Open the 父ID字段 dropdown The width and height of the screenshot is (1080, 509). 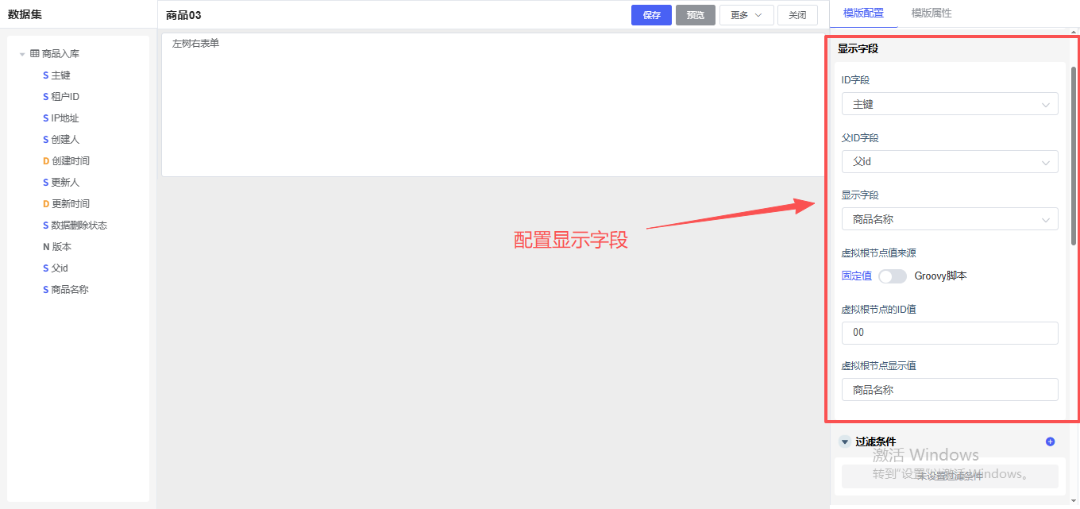pos(949,162)
